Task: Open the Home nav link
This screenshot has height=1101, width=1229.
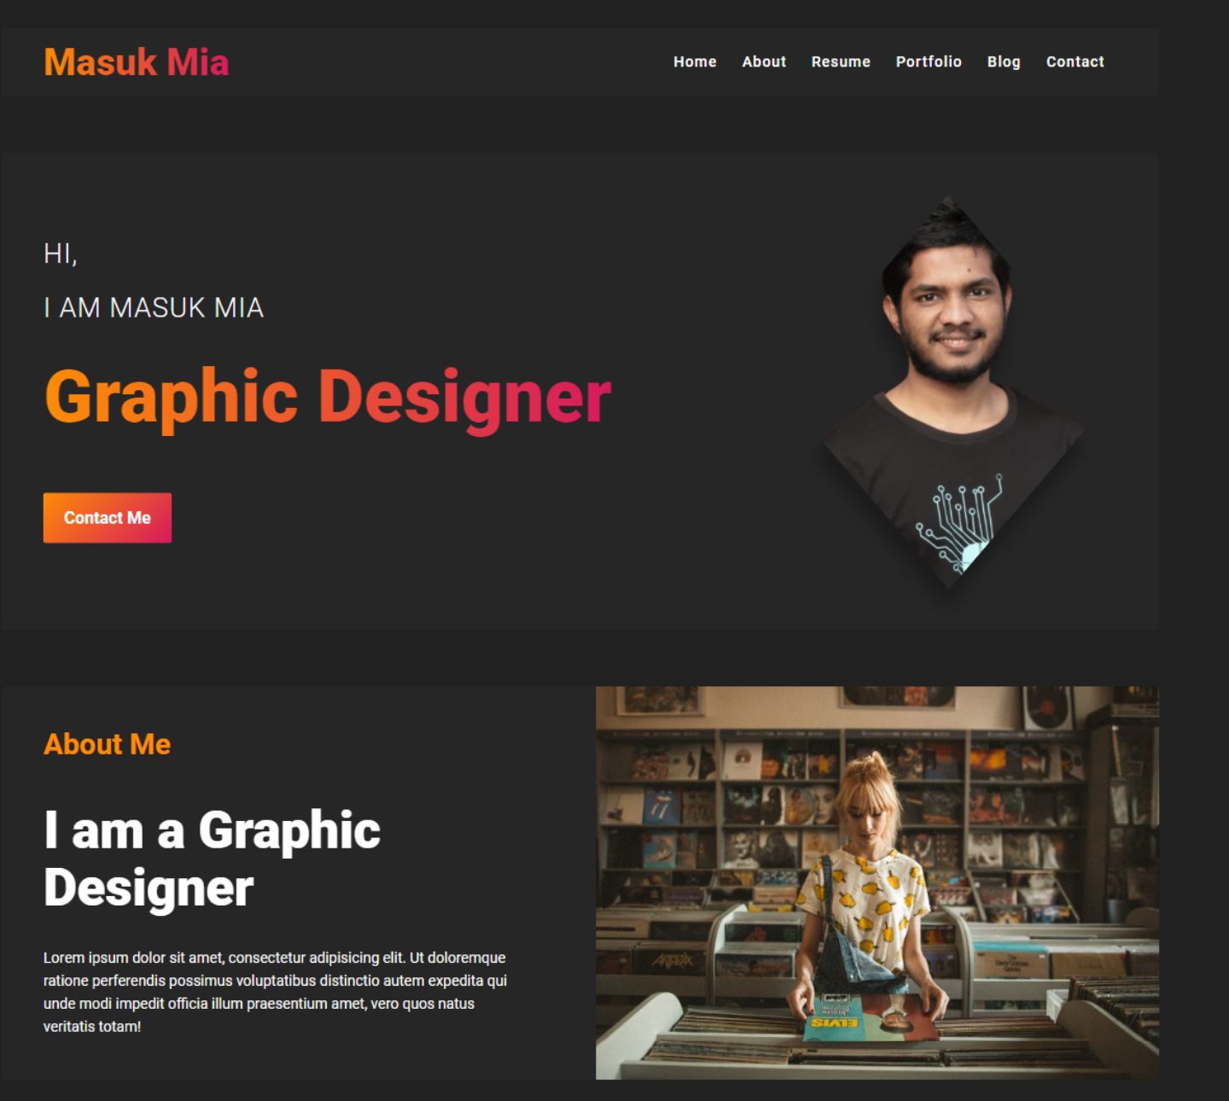Action: coord(695,61)
